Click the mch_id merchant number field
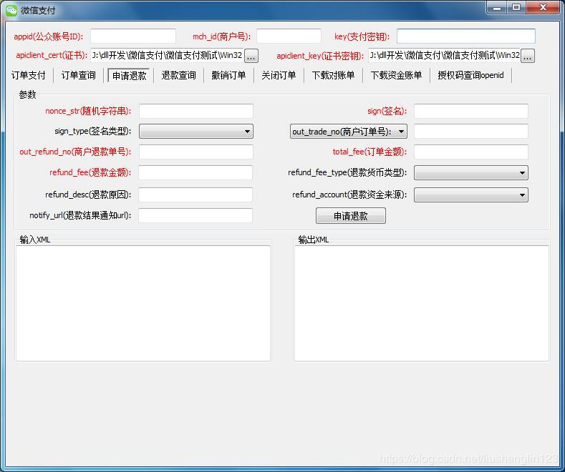Viewport: 565px width, 472px height. pos(289,36)
